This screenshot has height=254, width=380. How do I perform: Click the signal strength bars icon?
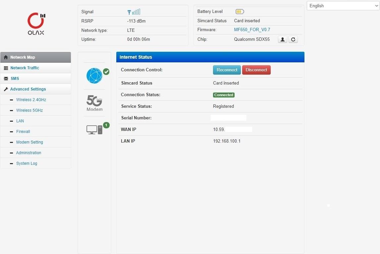pos(134,12)
